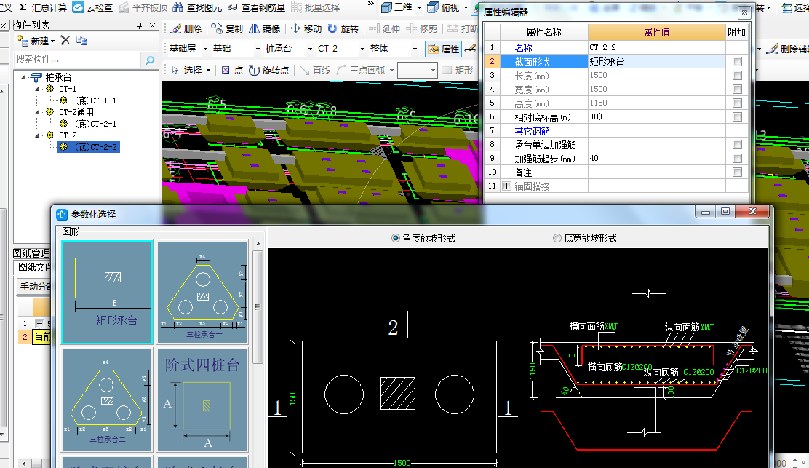Tick the 附加 checkbox for 相对底标高
The width and height of the screenshot is (809, 468).
[x=737, y=117]
